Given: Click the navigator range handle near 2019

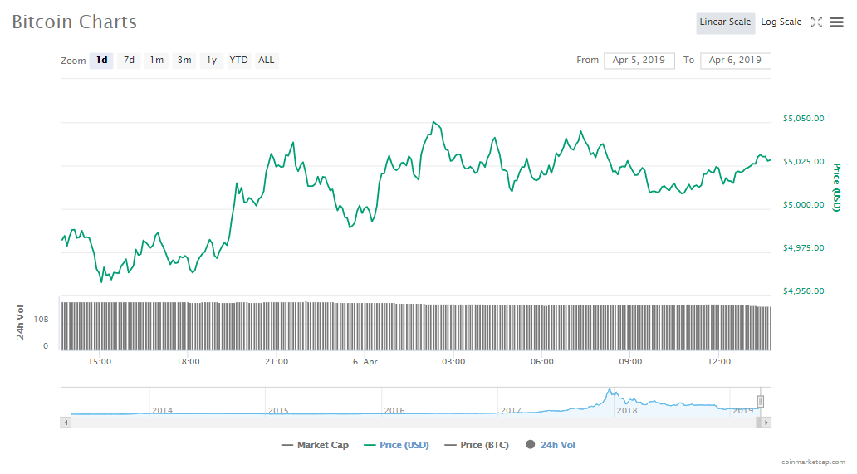Looking at the screenshot, I should tap(760, 402).
